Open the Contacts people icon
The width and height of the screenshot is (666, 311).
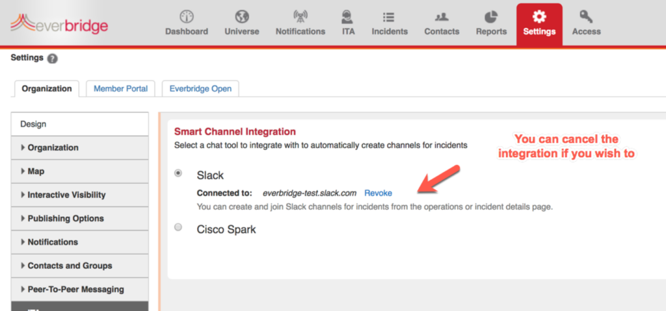click(442, 17)
